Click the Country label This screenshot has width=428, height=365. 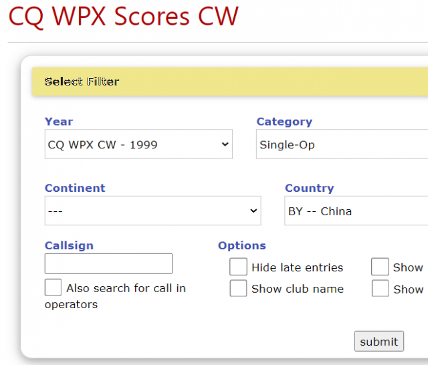coord(309,189)
